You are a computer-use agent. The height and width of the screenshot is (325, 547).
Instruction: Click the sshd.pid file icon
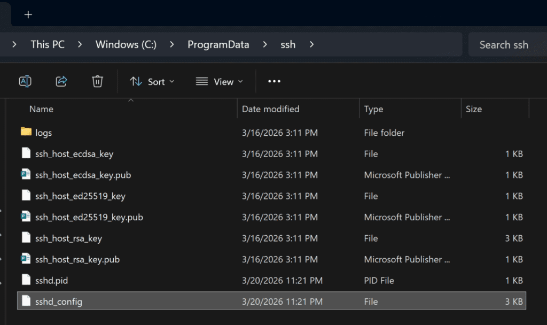[26, 280]
